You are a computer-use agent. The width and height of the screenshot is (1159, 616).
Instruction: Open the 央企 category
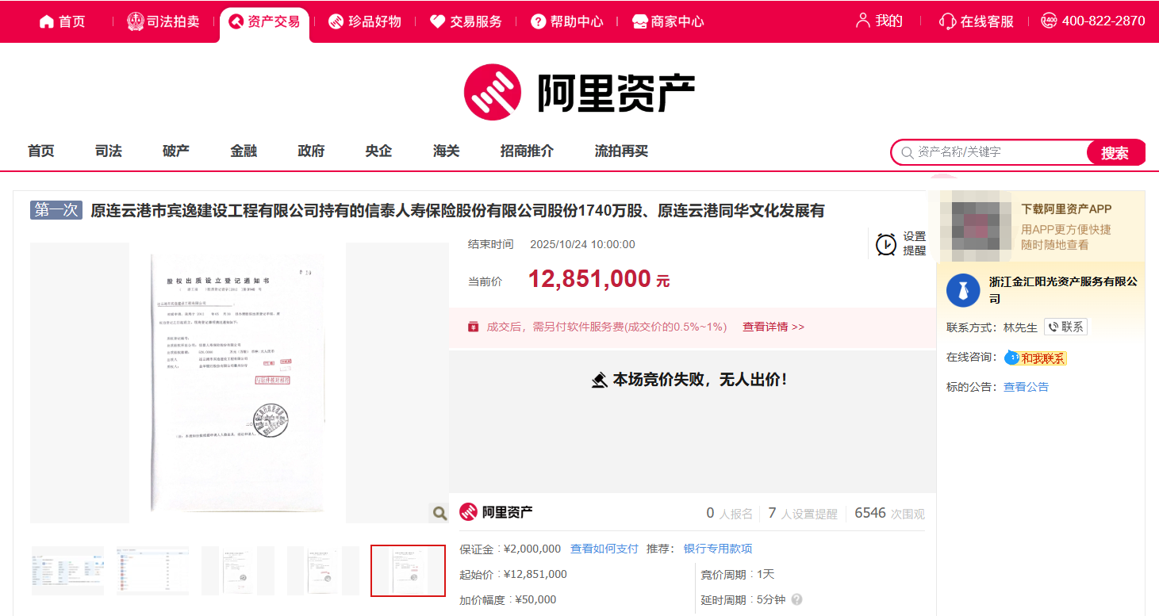(x=378, y=151)
